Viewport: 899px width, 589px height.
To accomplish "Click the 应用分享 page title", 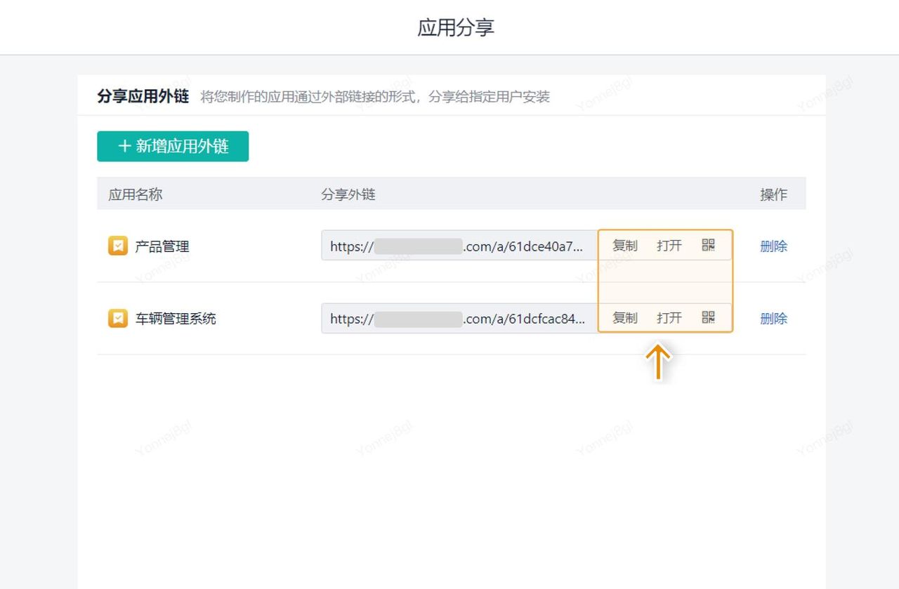I will pos(456,27).
